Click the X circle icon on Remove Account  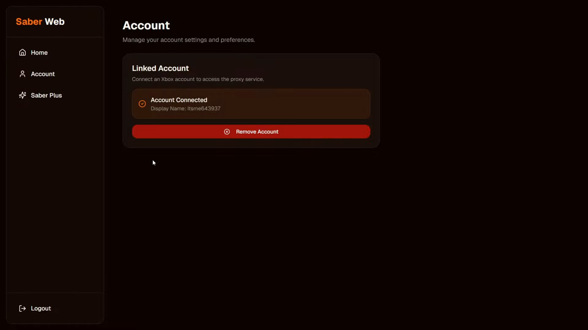227,132
